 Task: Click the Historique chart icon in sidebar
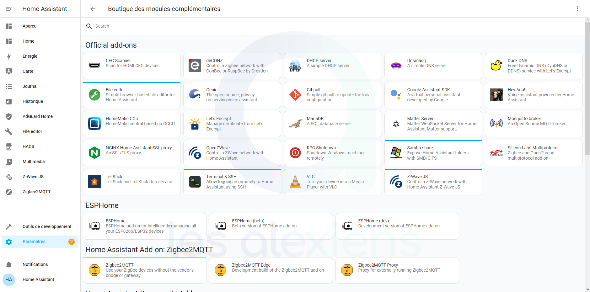(9, 101)
